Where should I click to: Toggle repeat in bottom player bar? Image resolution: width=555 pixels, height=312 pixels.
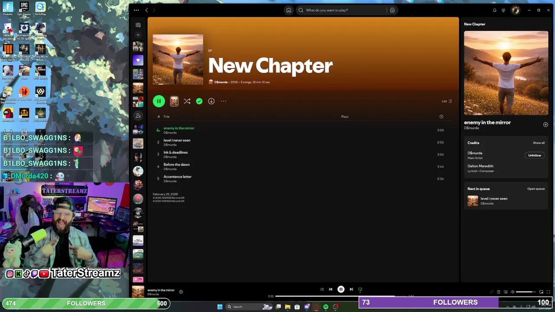click(x=360, y=289)
